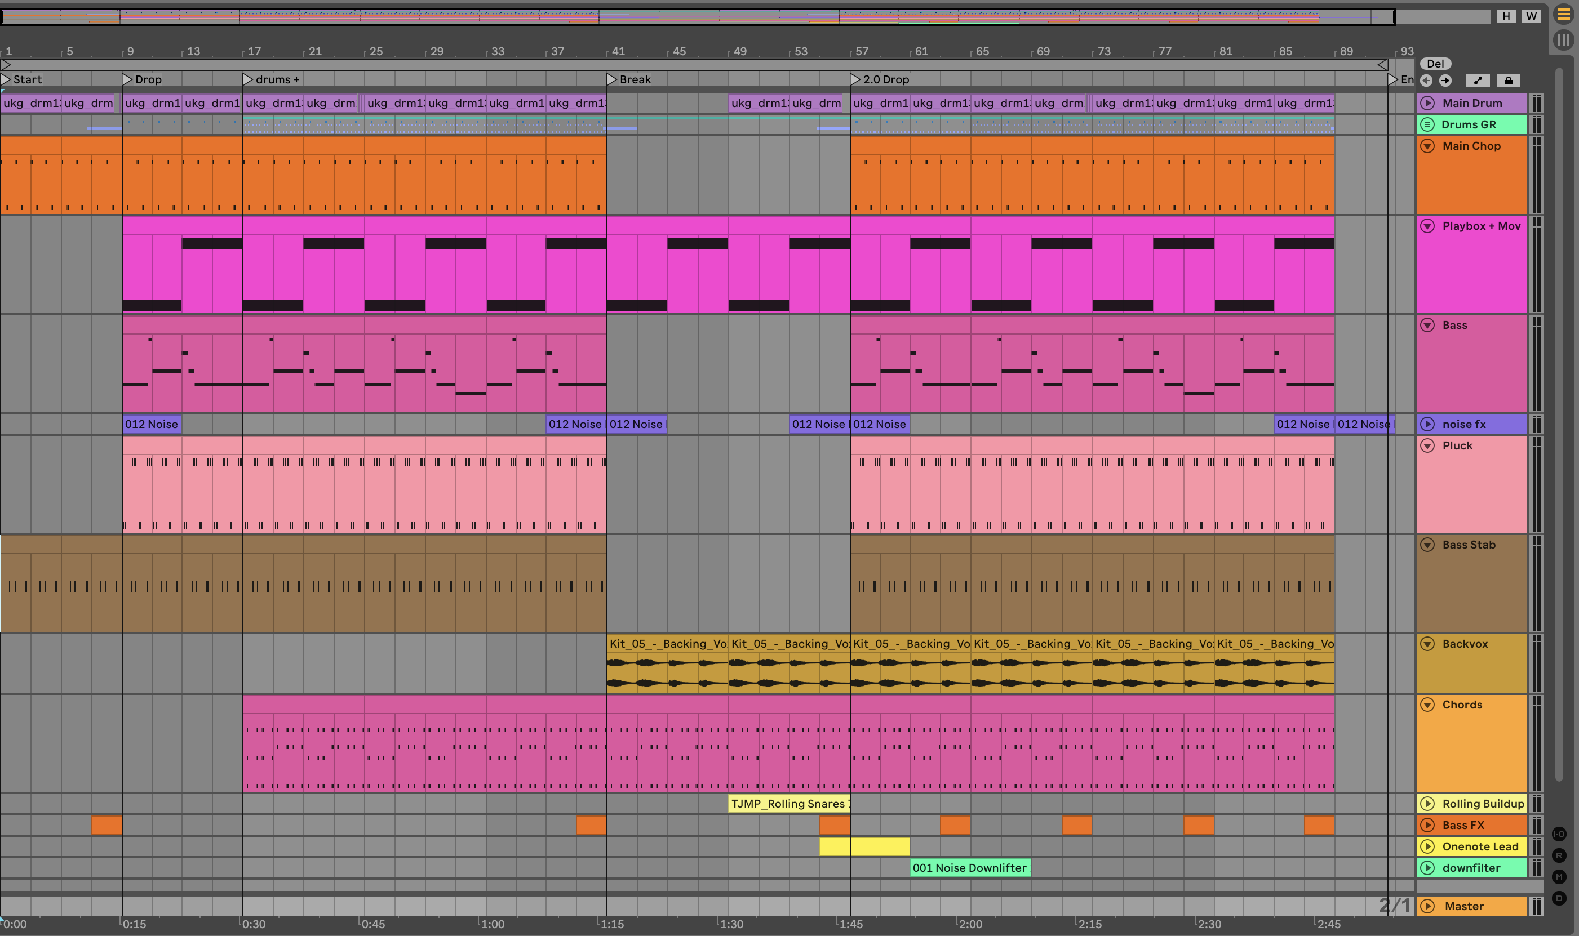Collapse the Main Chop track
The height and width of the screenshot is (936, 1579).
coord(1427,146)
